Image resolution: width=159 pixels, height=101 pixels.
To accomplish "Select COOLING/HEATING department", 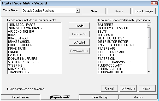I will (34, 45).
